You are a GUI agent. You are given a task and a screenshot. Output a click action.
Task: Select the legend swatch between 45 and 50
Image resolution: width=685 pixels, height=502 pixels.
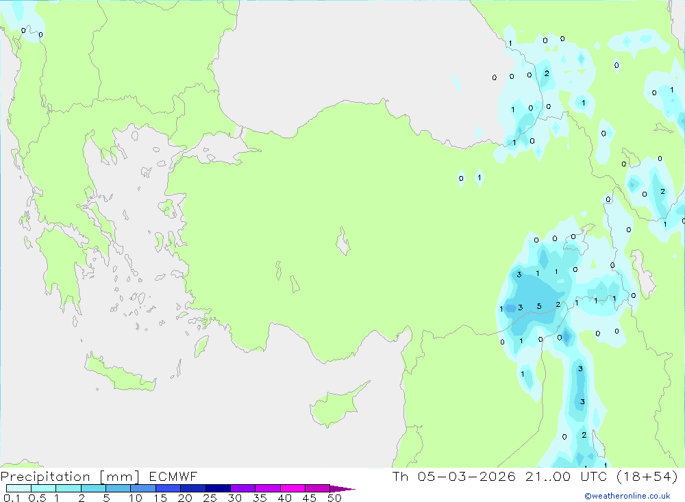316,488
